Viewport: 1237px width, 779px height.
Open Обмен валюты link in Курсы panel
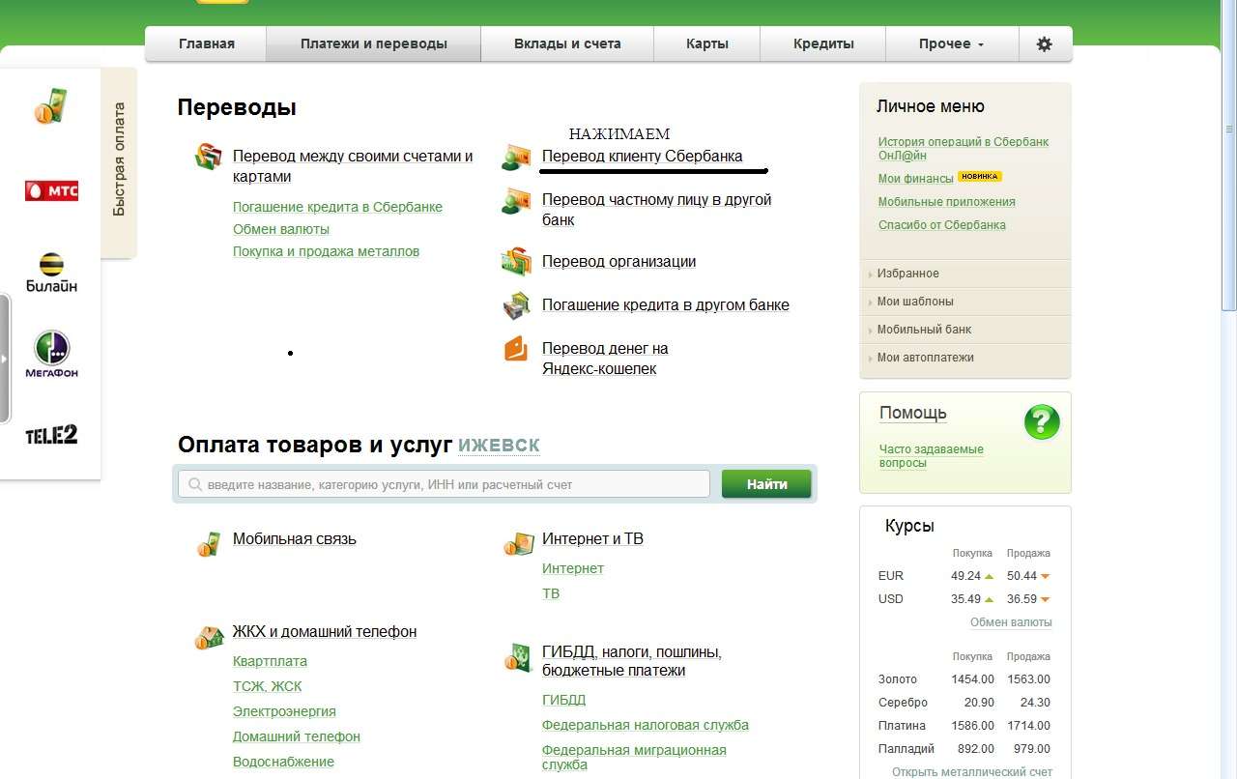(x=1011, y=622)
